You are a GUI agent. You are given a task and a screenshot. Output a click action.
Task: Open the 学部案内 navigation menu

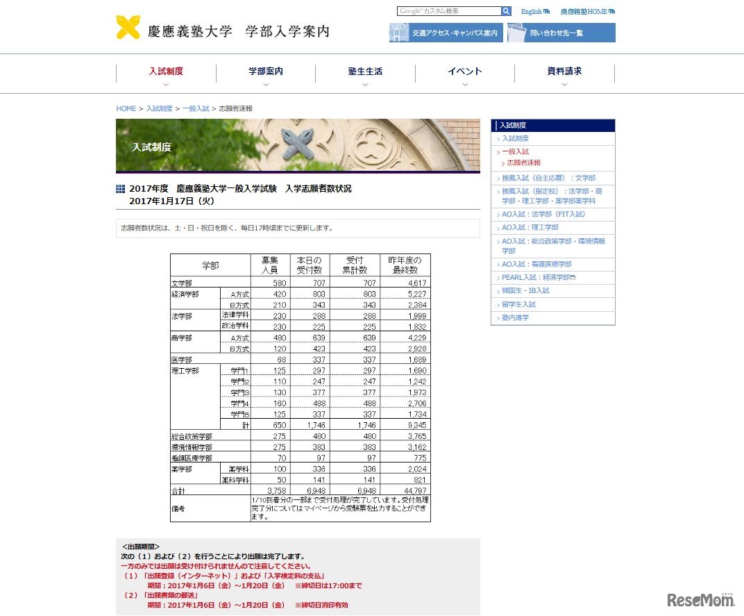point(266,72)
